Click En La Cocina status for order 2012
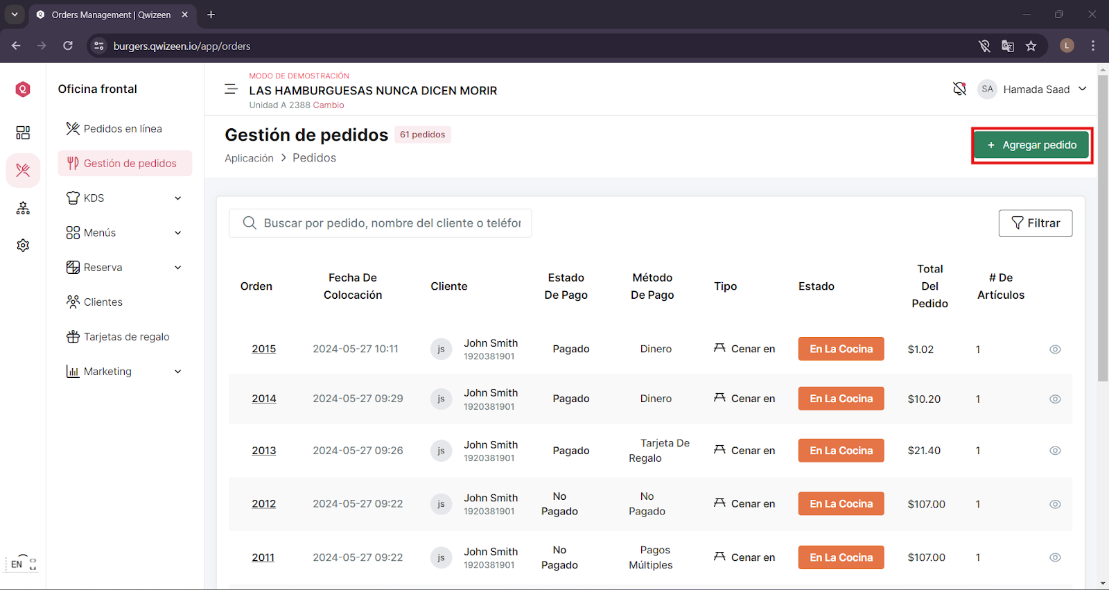The image size is (1109, 590). (x=841, y=504)
